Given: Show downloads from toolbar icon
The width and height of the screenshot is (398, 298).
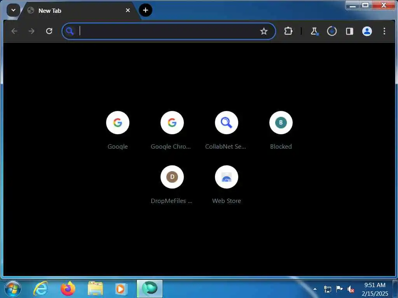Looking at the screenshot, I should [332, 31].
